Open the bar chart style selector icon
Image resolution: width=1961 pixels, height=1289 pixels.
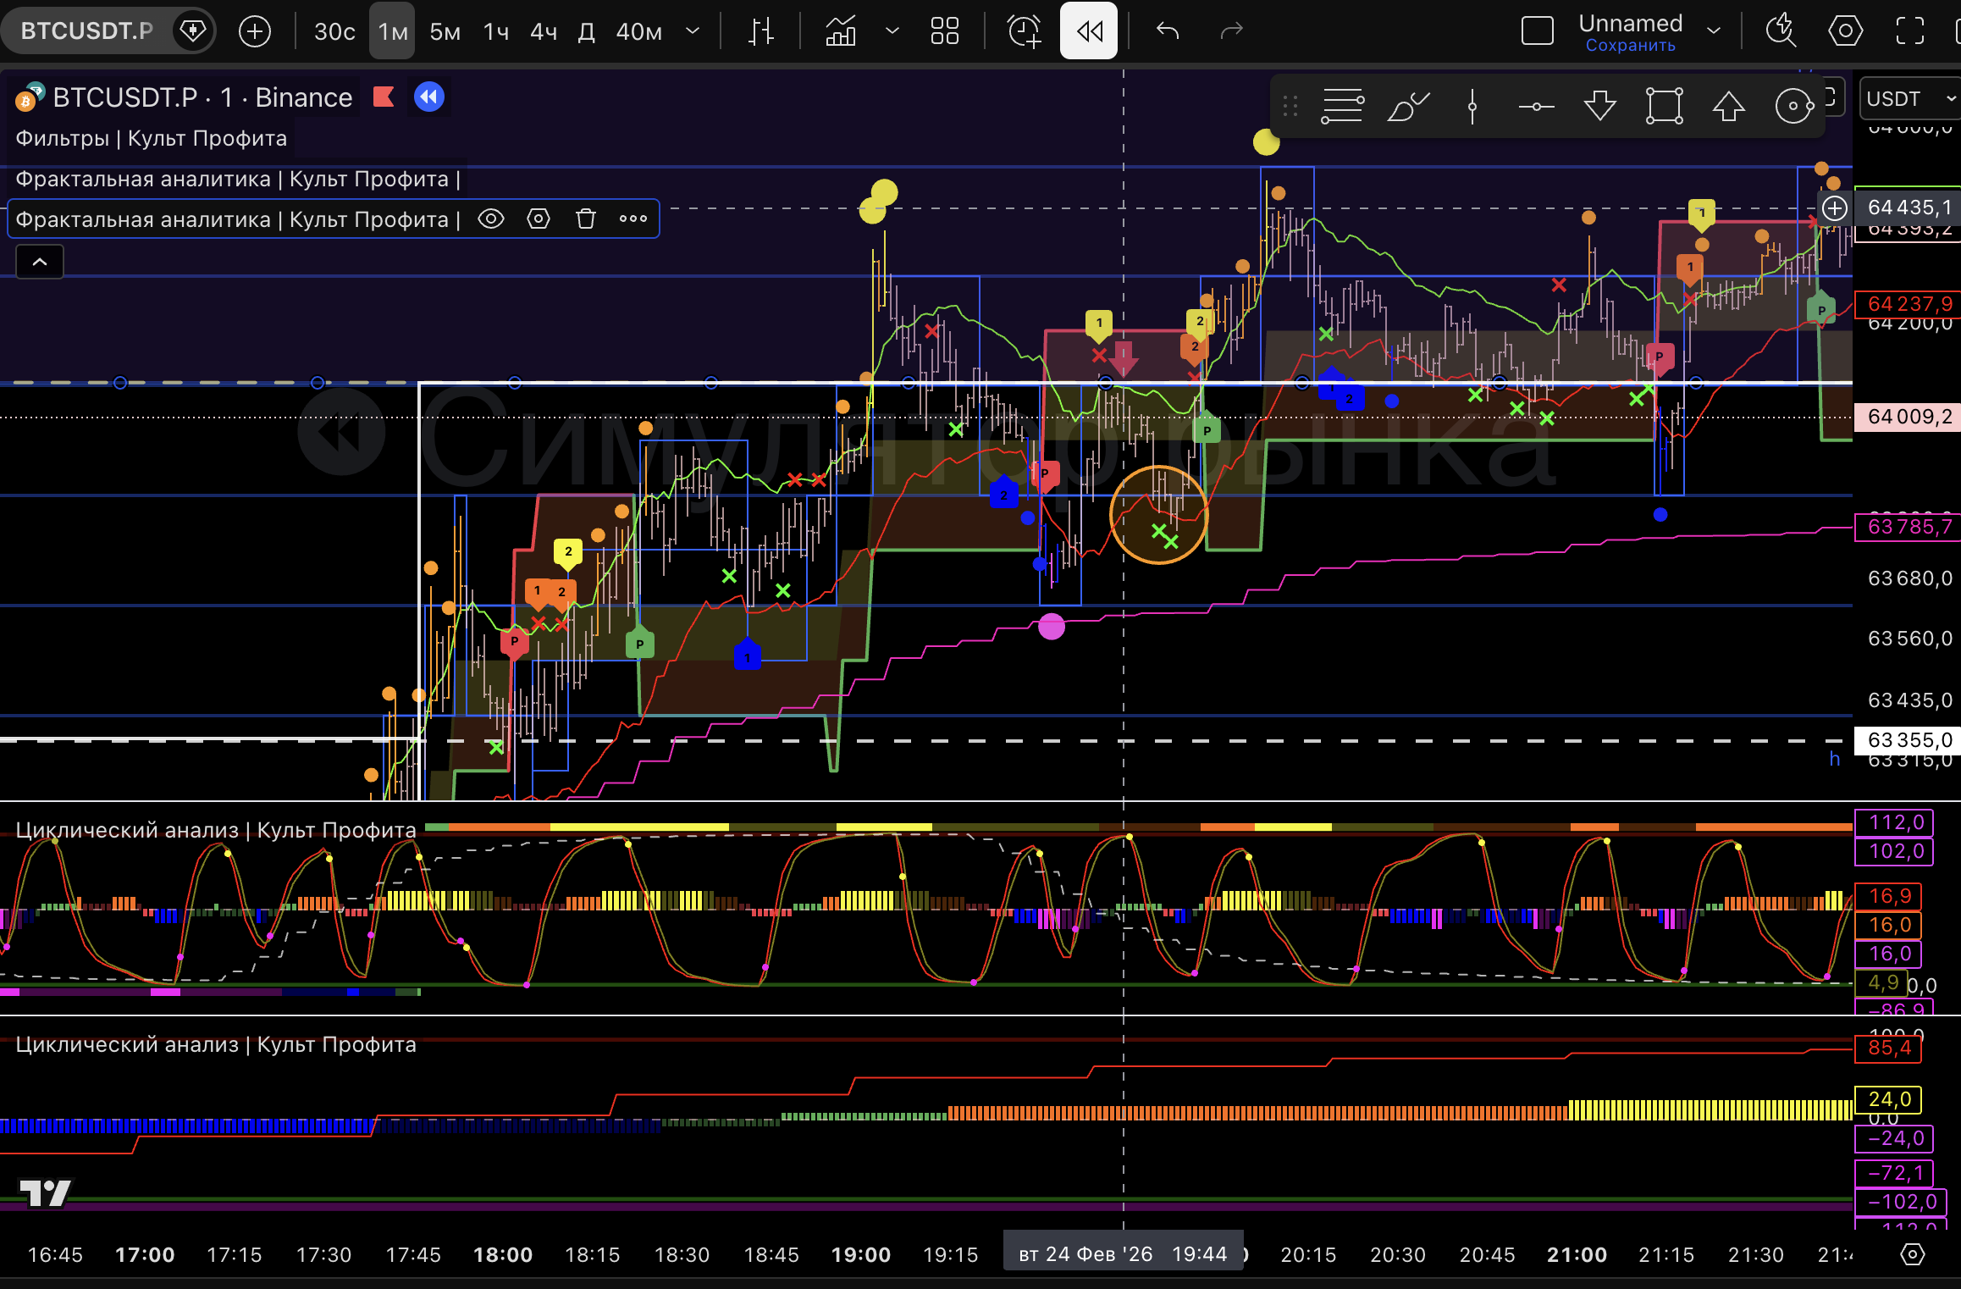[761, 31]
